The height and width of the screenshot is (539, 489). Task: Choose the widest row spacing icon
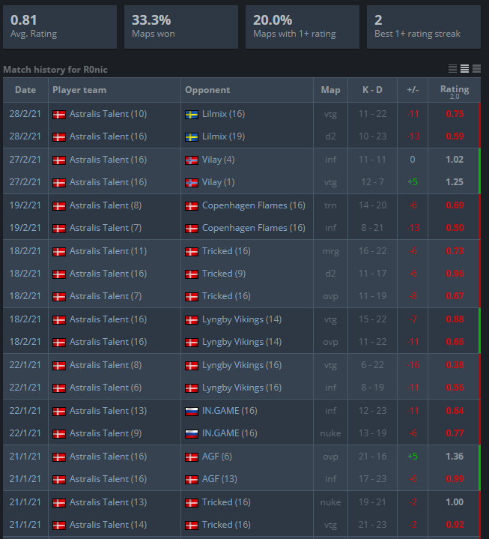pyautogui.click(x=476, y=69)
